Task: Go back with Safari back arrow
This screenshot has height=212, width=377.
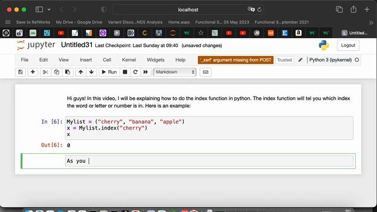Action: pos(61,9)
